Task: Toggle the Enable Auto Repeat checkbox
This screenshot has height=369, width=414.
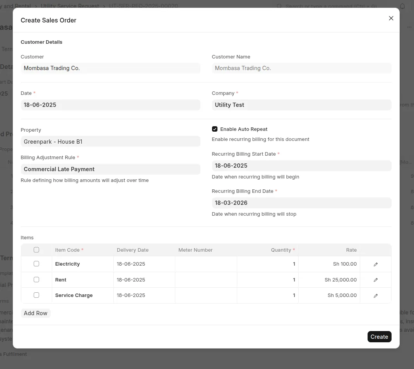Action: (215, 129)
